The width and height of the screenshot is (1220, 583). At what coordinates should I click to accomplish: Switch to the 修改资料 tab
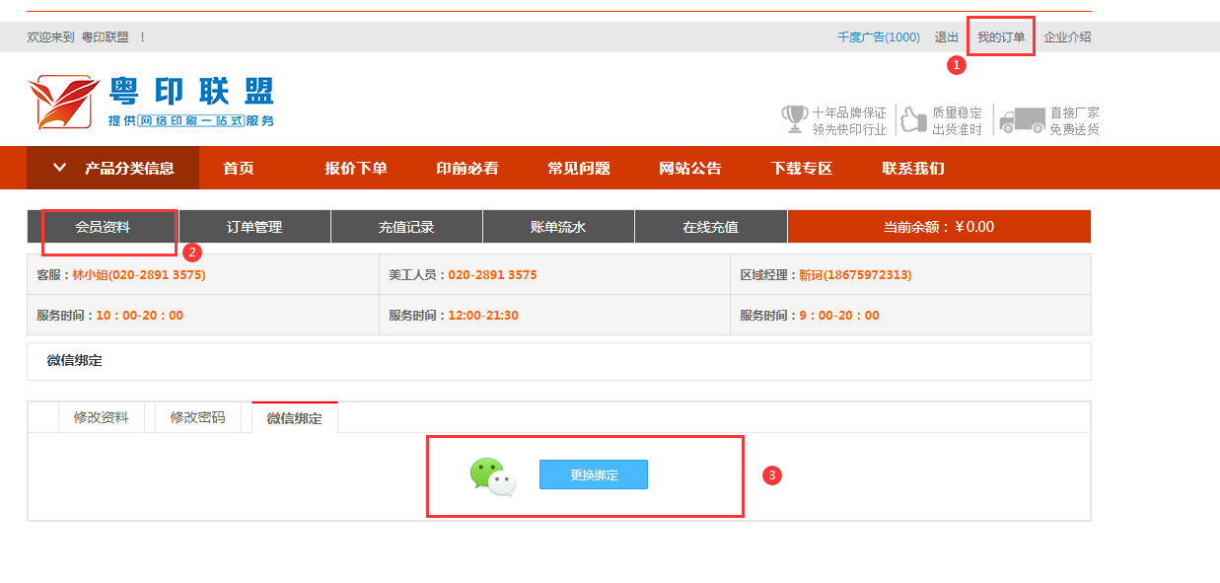[x=101, y=417]
